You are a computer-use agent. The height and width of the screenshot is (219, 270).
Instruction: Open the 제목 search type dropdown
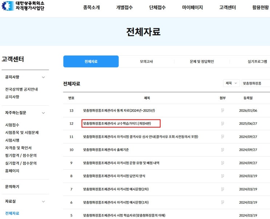coord(231,83)
